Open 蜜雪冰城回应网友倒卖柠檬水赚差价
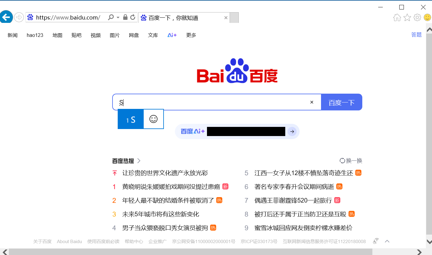The width and height of the screenshot is (432, 255). click(303, 228)
